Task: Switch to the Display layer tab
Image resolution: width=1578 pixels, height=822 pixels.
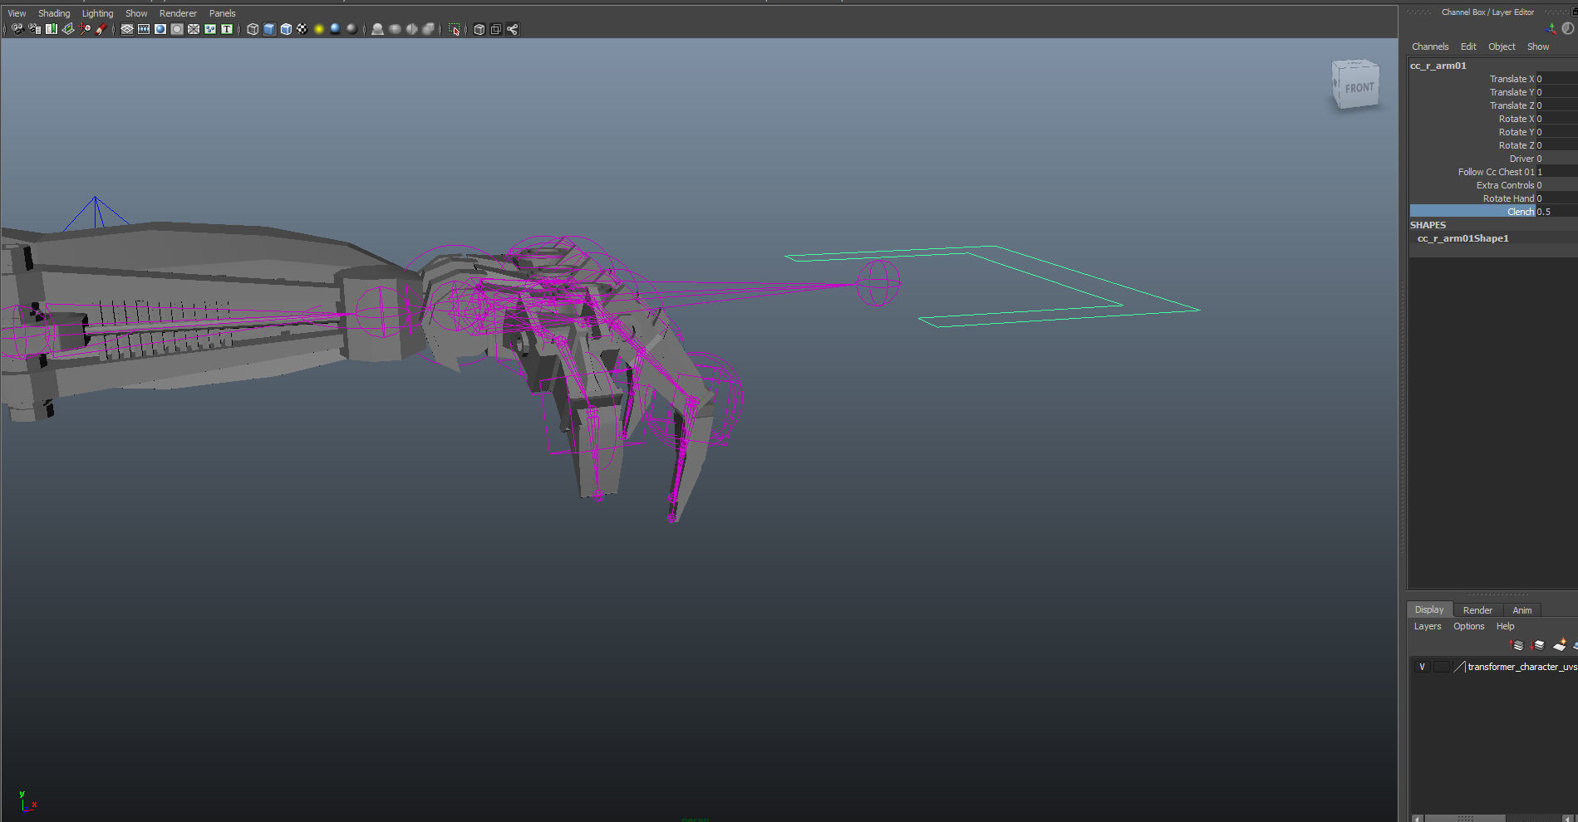Action: tap(1429, 609)
